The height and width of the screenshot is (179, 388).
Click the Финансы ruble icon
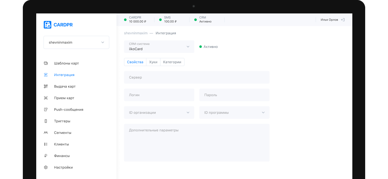click(x=46, y=156)
